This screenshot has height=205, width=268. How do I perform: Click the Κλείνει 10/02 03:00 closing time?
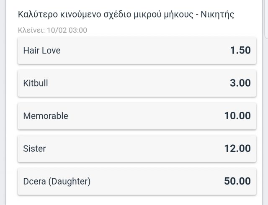click(52, 30)
